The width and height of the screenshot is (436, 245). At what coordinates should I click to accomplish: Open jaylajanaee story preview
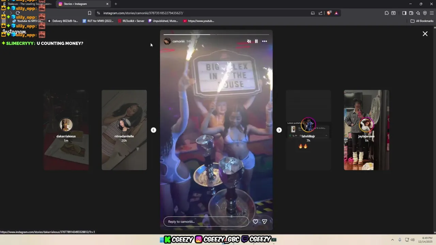367,130
